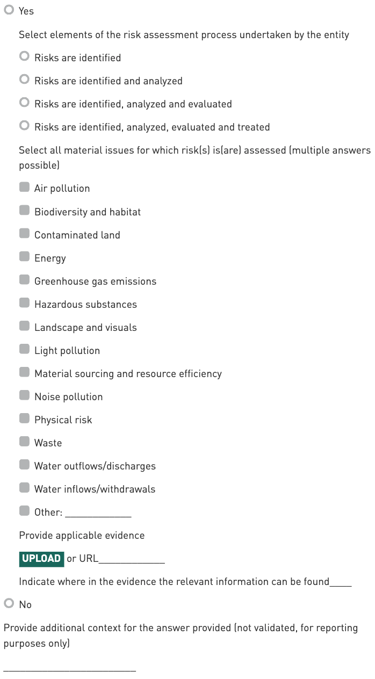
Task: Click the green UPLOAD button
Action: pyautogui.click(x=41, y=559)
